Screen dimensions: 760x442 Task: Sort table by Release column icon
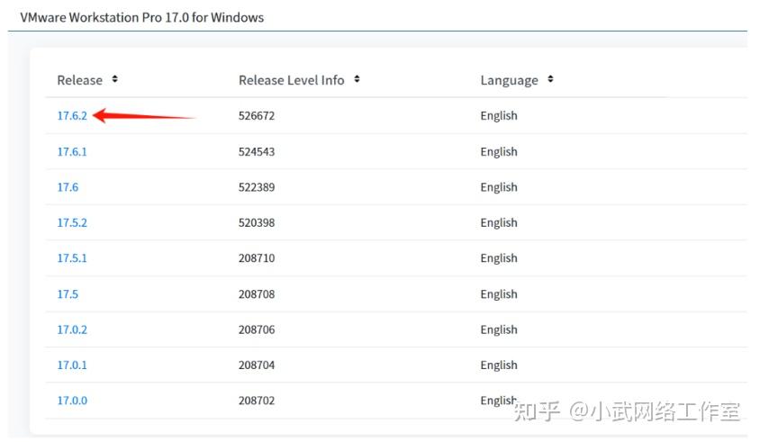coord(115,79)
